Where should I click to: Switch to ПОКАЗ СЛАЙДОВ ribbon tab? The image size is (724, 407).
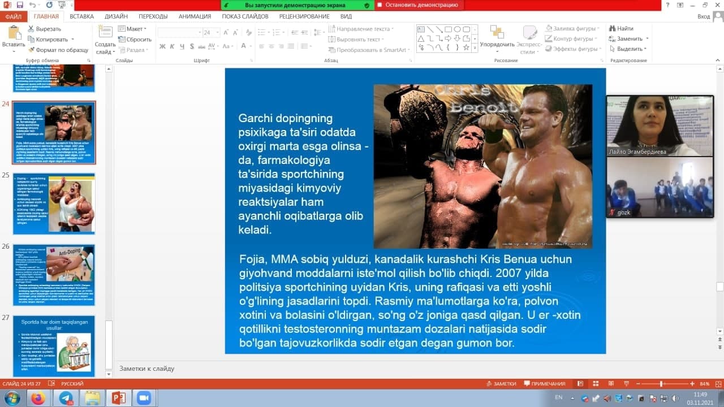[x=245, y=16]
